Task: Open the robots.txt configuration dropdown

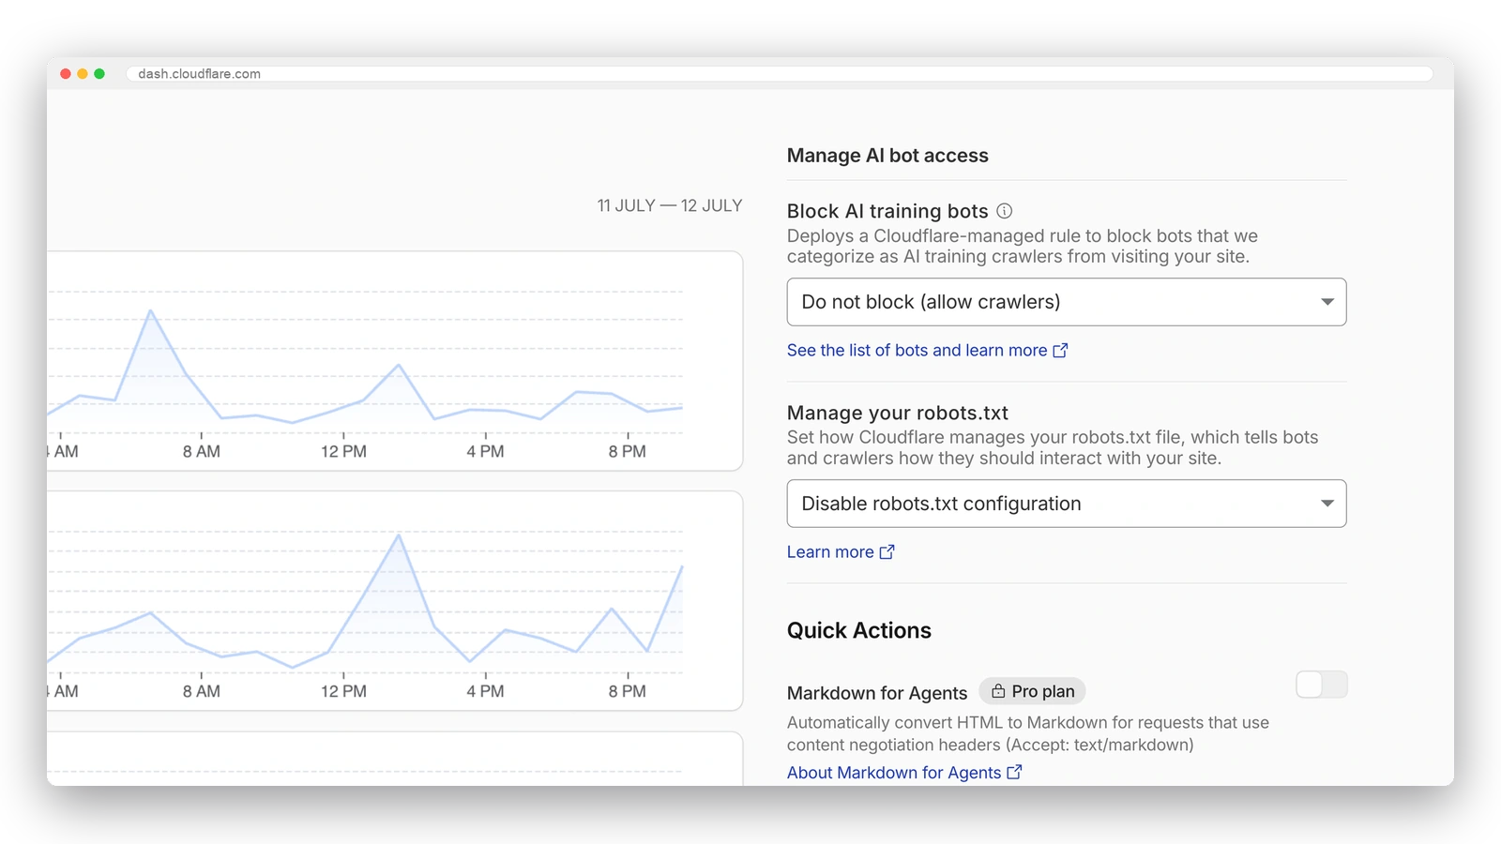Action: tap(1067, 504)
